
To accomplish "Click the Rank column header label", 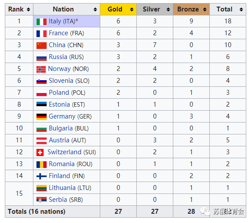I will (16, 9).
